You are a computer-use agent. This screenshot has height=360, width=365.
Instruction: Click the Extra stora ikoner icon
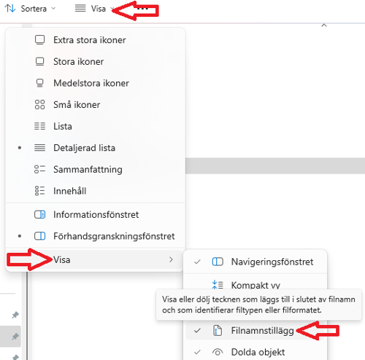[39, 40]
